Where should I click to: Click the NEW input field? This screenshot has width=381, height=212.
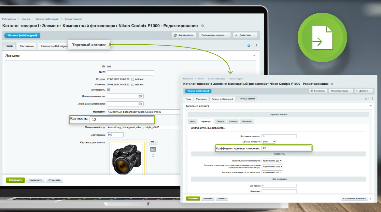coord(131,73)
